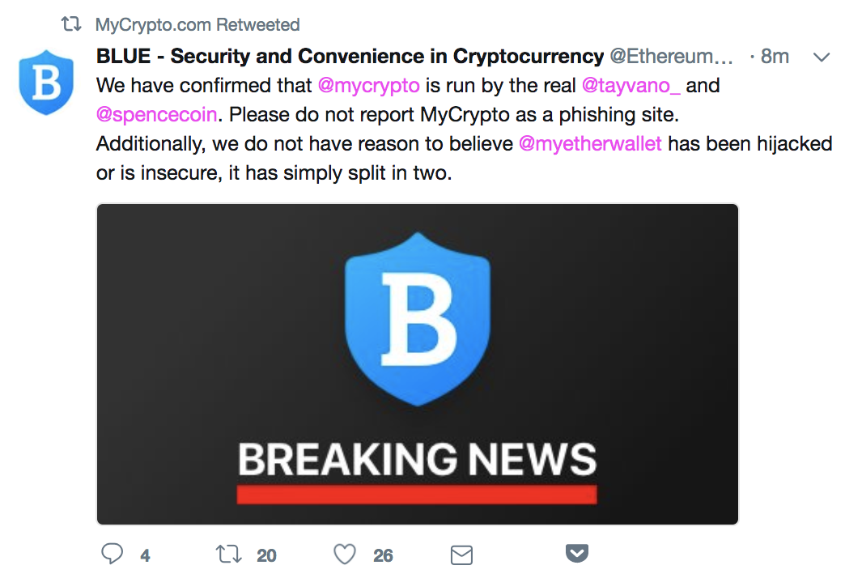The height and width of the screenshot is (578, 845).
Task: Click the BLUE shield profile avatar
Action: coord(46,81)
